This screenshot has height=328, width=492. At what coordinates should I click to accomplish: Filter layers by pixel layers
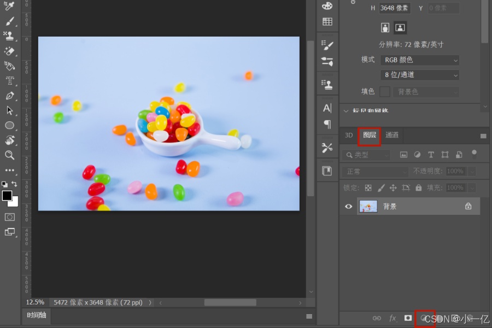coord(403,155)
